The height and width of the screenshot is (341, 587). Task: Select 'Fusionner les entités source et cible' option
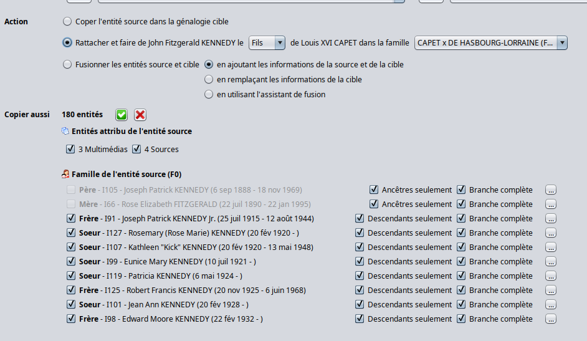point(67,64)
